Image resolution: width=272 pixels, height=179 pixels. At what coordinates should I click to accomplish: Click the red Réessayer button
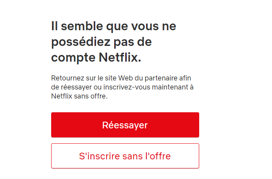pos(125,125)
